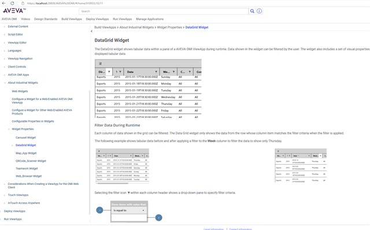Viewport: 370px width, 230px height.
Task: Expand the ViewApp Navigation tree node
Action: (x=5, y=59)
